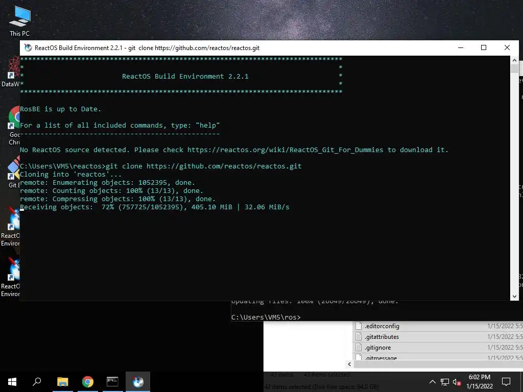
Task: Open taskbar Search magnifier
Action: [37, 382]
